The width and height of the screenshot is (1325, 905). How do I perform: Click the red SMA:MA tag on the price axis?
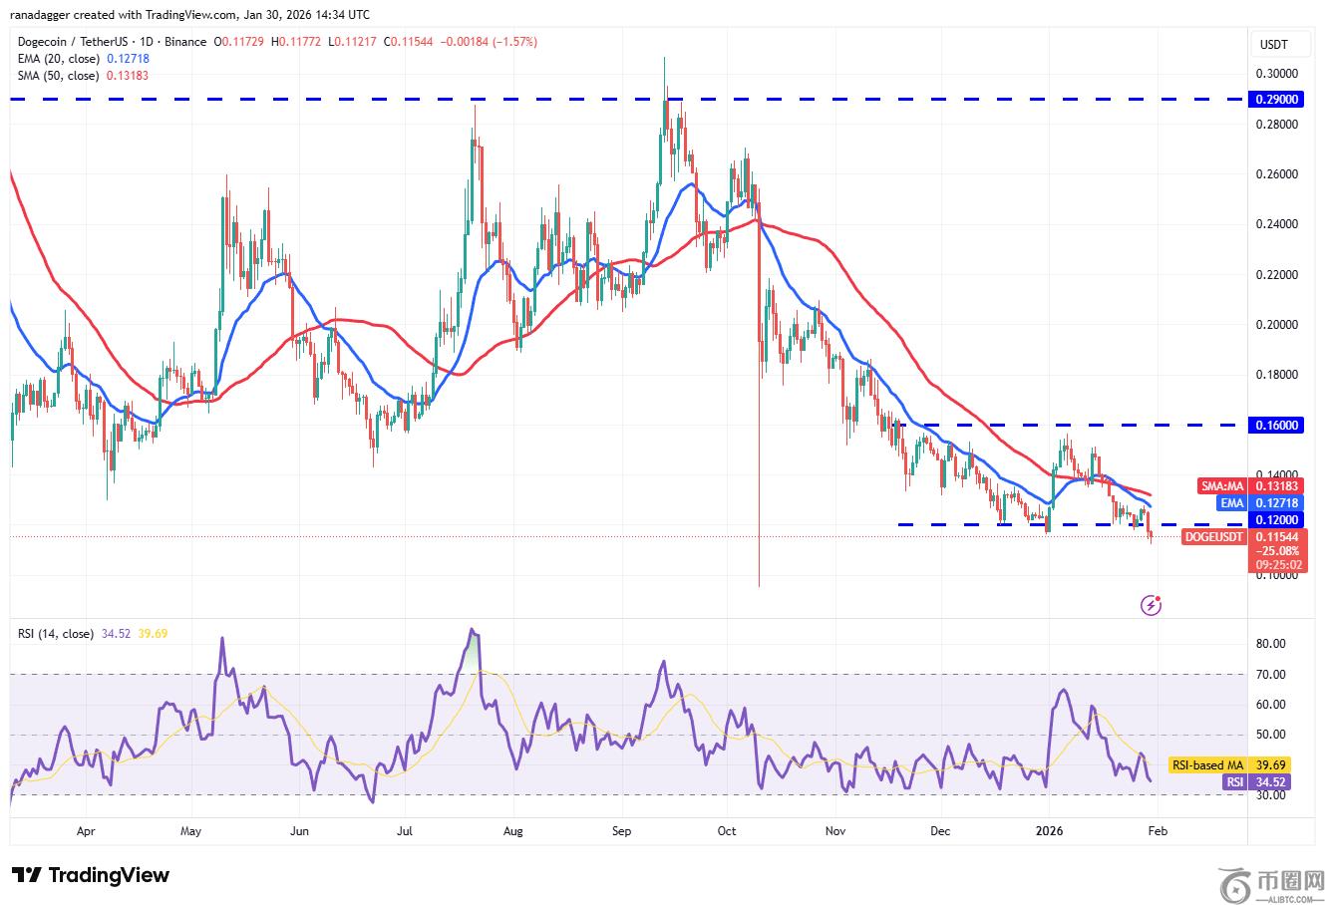click(1221, 486)
